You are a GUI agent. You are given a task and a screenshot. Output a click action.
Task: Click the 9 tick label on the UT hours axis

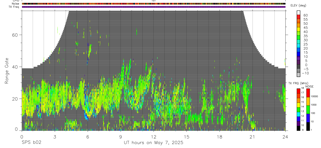click(x=121, y=137)
